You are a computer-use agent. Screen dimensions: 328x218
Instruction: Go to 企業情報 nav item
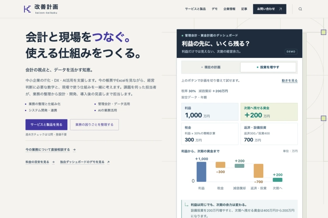pos(229,9)
